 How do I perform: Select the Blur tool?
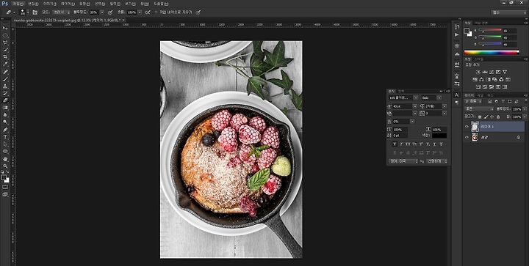pos(5,114)
